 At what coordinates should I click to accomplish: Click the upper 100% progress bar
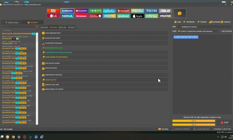(x=194, y=121)
